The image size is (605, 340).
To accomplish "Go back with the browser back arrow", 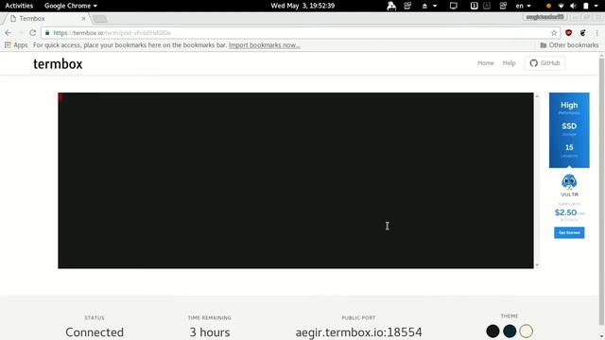I will (x=9, y=33).
